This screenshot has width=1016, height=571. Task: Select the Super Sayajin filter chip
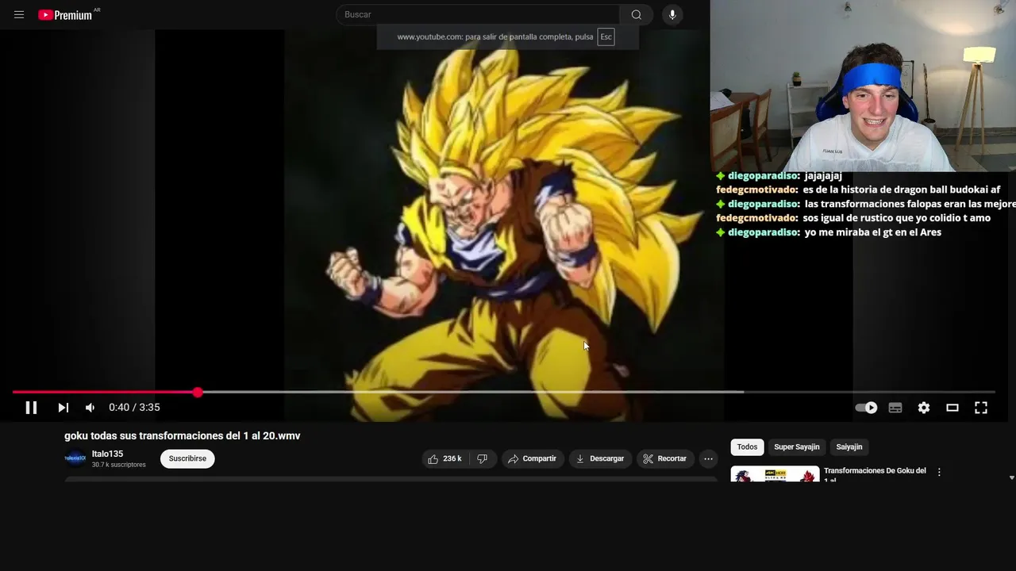[x=797, y=447]
